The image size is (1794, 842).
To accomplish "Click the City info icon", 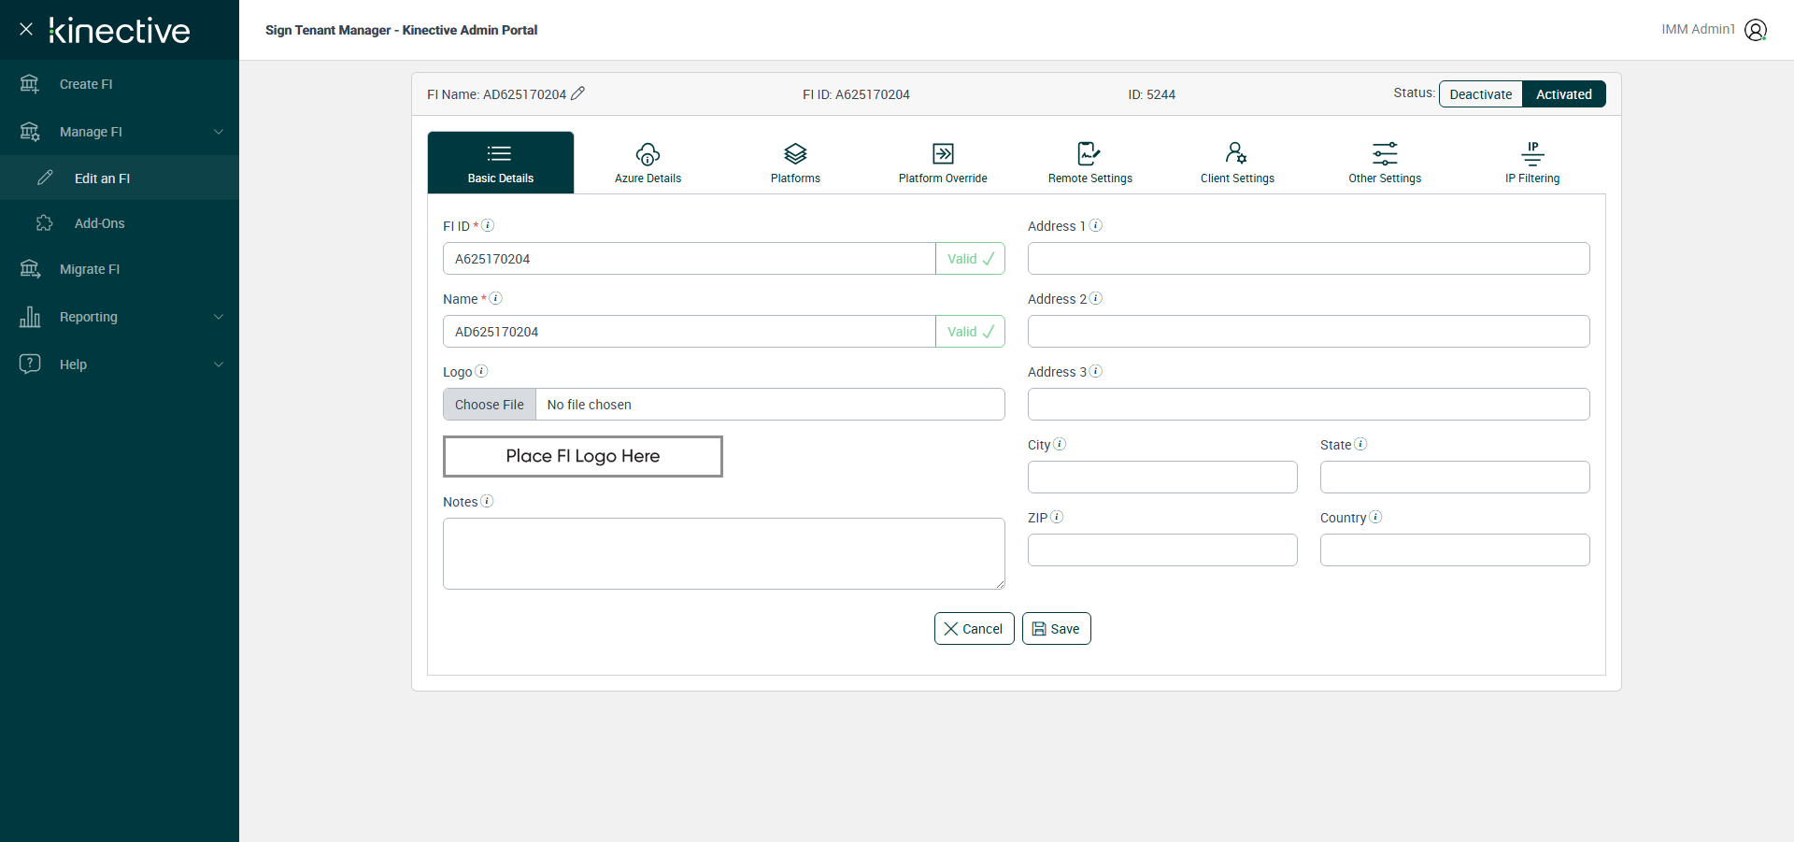I will [1060, 444].
